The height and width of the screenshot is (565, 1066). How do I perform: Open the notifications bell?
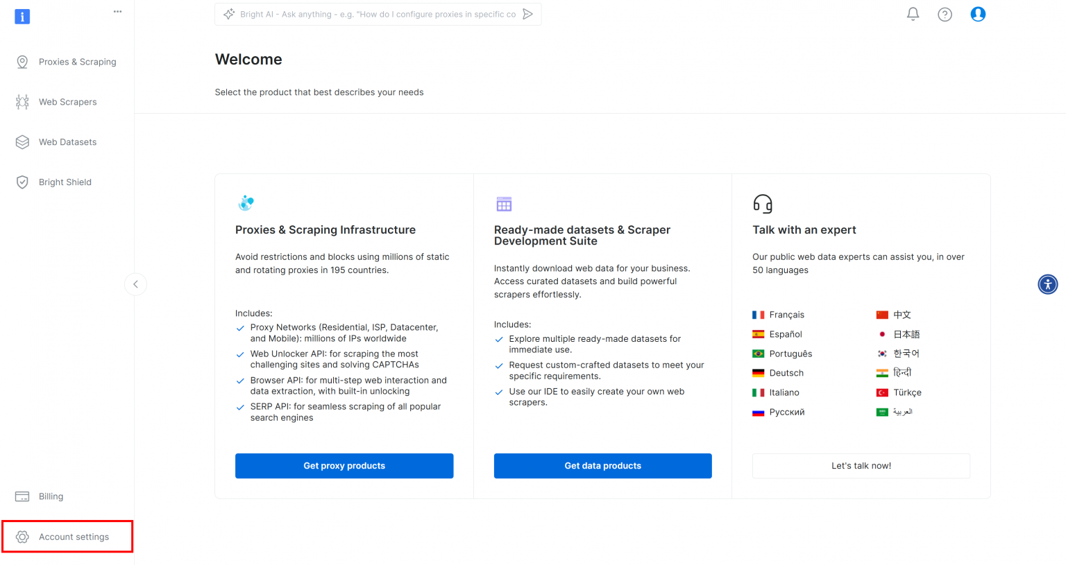(913, 14)
